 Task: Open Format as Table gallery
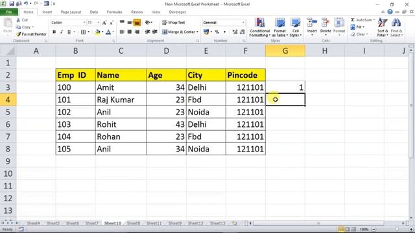[x=279, y=27]
